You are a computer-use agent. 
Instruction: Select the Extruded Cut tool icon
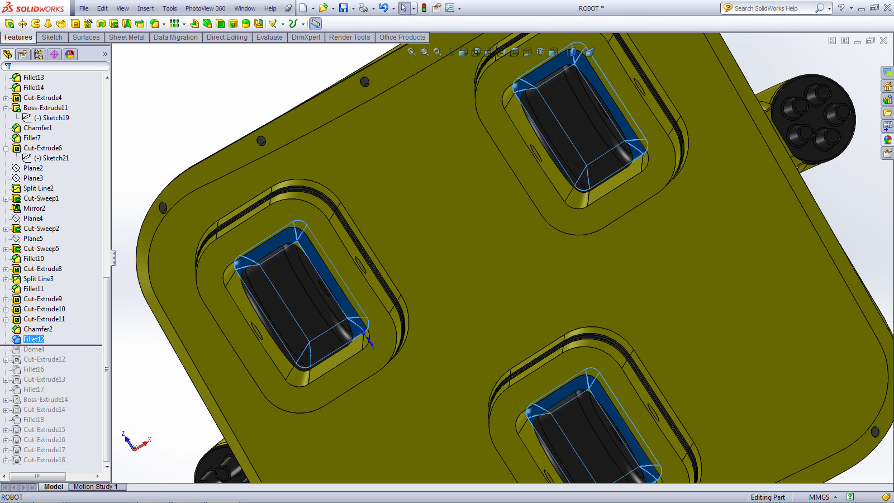click(x=75, y=23)
